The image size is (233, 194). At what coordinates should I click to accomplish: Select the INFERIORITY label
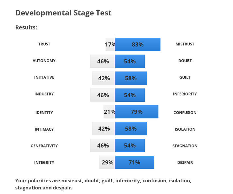[x=185, y=94]
